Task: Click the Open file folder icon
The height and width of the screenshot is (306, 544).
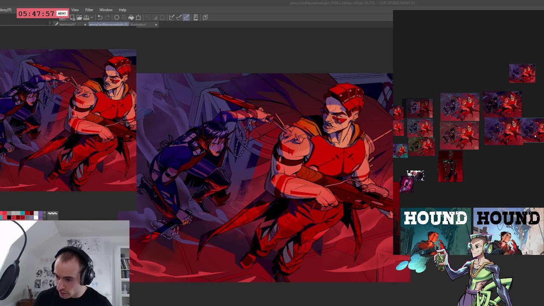Action: pyautogui.click(x=79, y=17)
